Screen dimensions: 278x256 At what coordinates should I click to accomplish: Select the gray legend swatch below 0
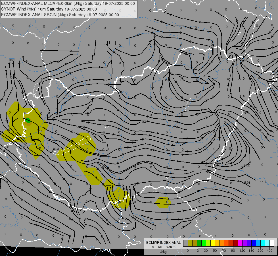[x=186, y=243]
